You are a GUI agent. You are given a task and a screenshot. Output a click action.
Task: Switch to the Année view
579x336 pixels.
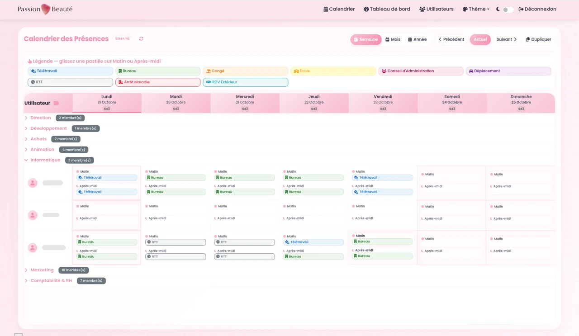coord(418,39)
